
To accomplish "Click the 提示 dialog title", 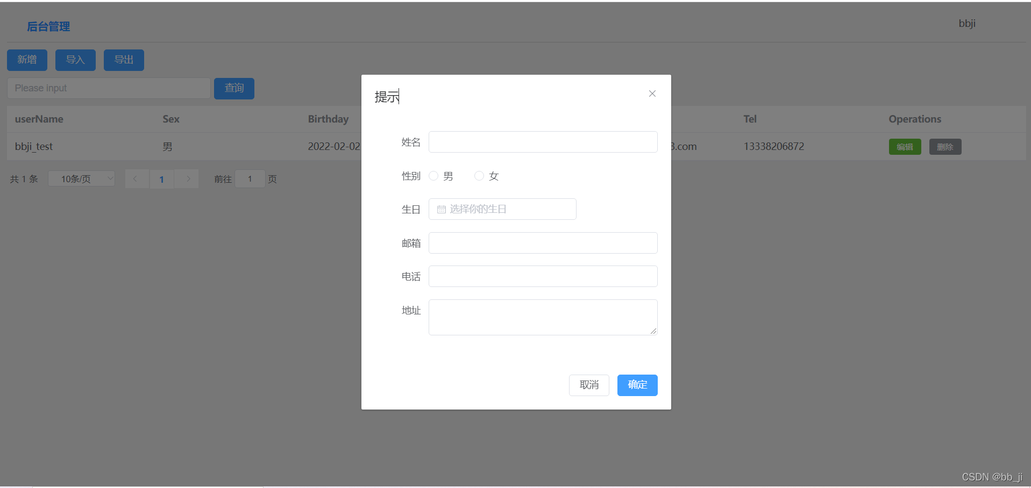I will (x=387, y=97).
